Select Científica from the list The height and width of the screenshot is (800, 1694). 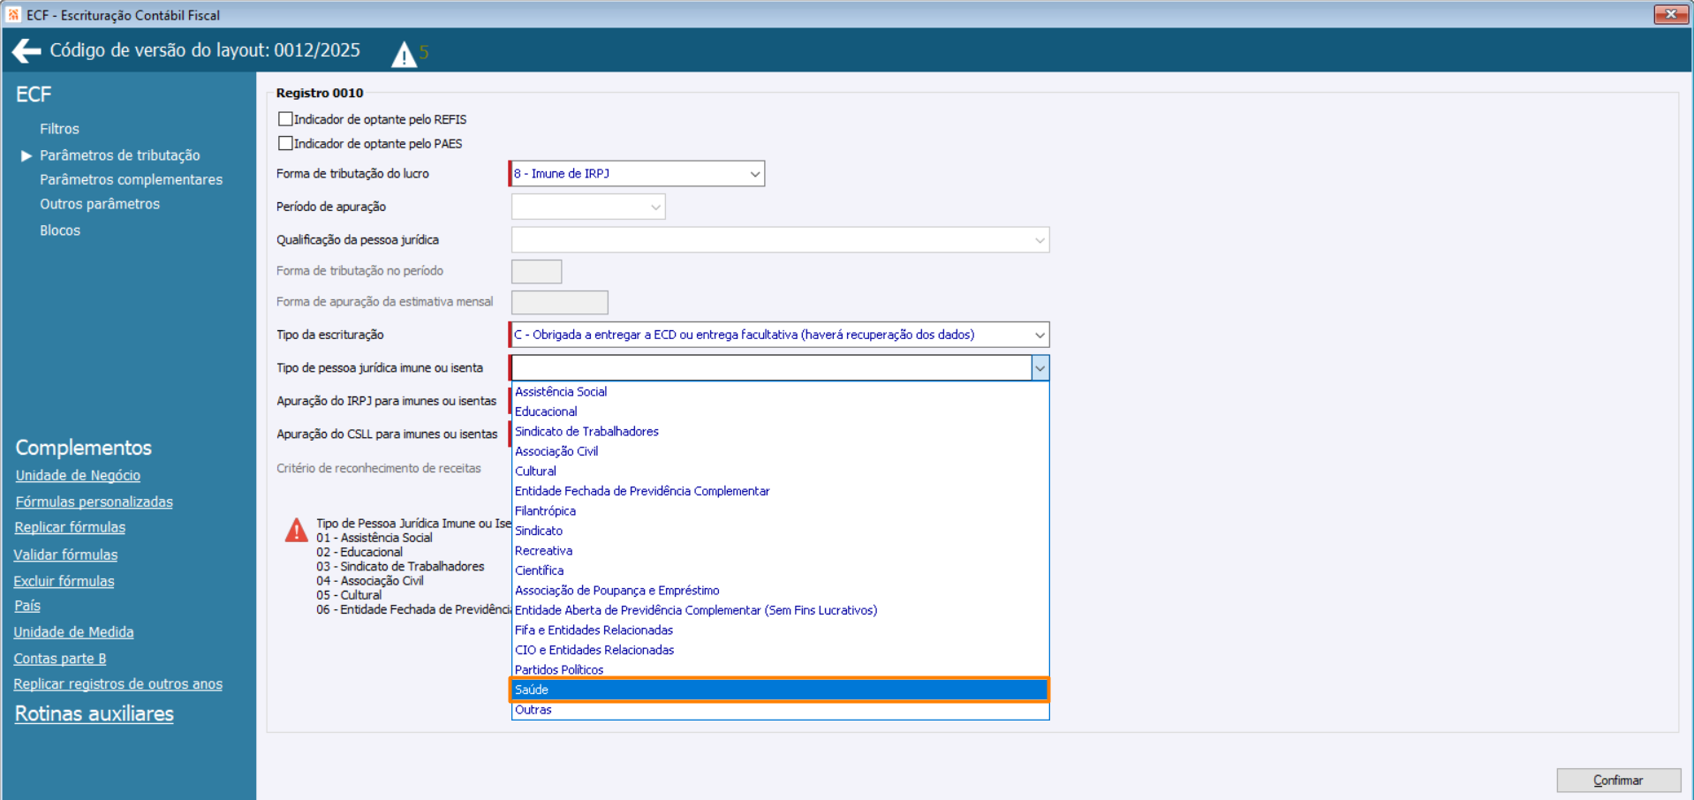tap(780, 570)
